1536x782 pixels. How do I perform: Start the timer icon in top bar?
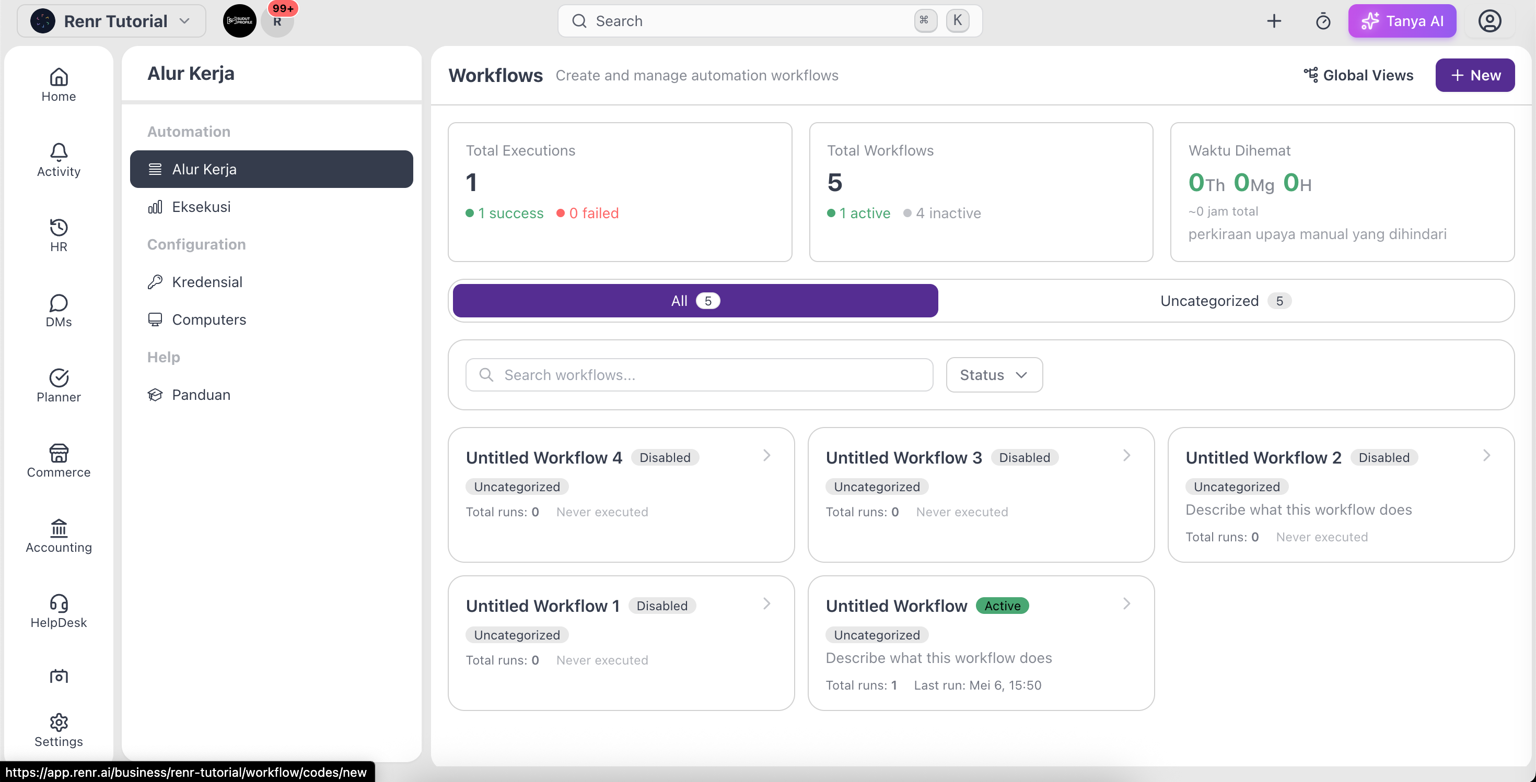(x=1322, y=21)
